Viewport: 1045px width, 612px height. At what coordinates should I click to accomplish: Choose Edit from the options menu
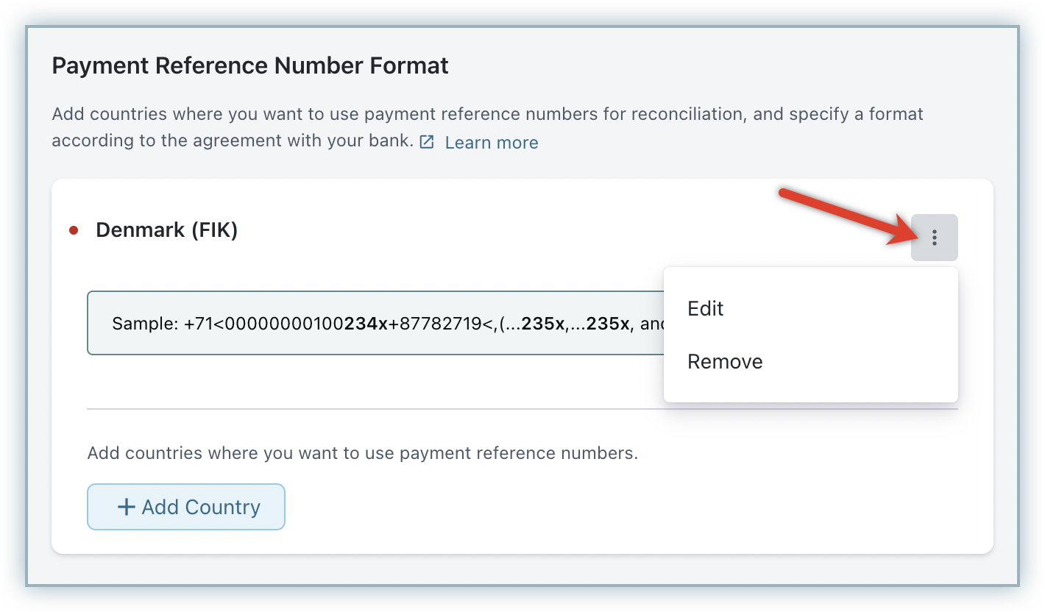(706, 309)
